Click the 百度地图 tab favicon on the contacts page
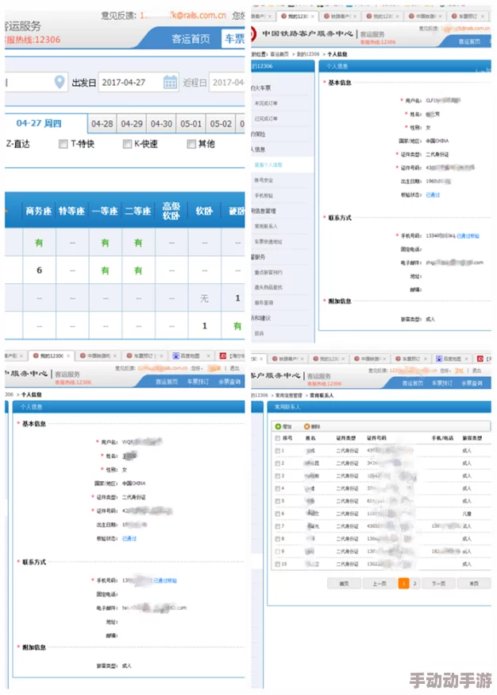The height and width of the screenshot is (695, 497). pos(439,359)
